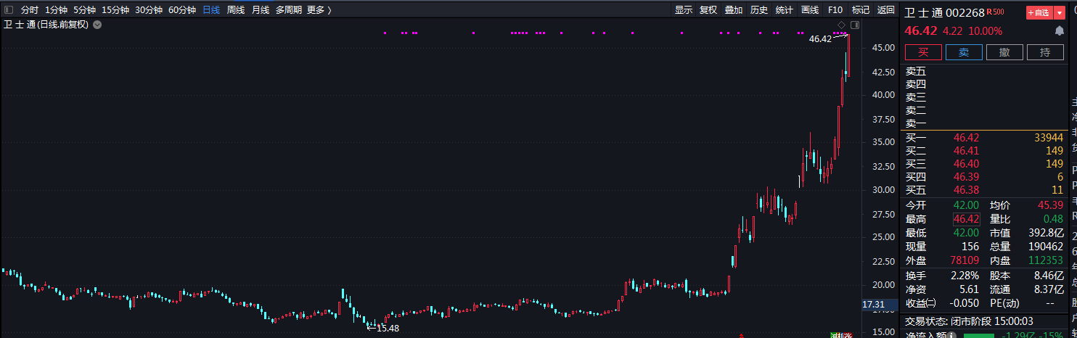Image resolution: width=1077 pixels, height=338 pixels.
Task: Open the F10 company info
Action: (x=835, y=10)
